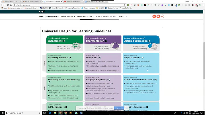Switch to the Edit 30 January tab
This screenshot has height=115, width=205.
[32, 2]
